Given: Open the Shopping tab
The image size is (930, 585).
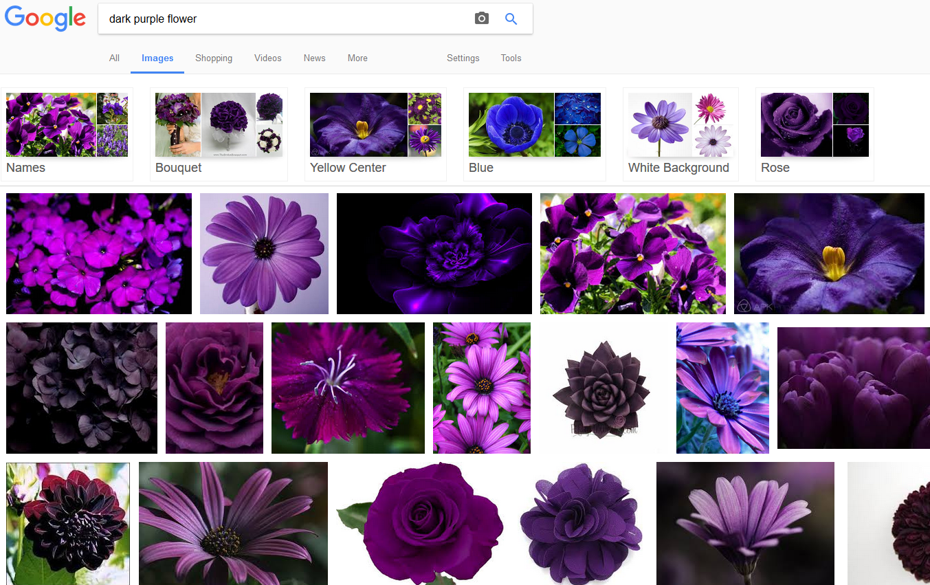Looking at the screenshot, I should coord(214,58).
